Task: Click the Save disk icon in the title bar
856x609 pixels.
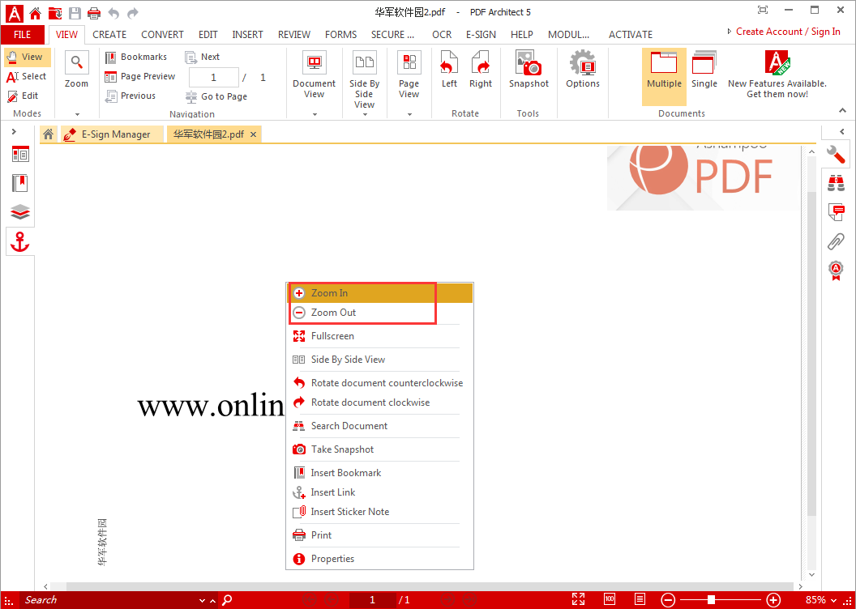Action: 75,12
